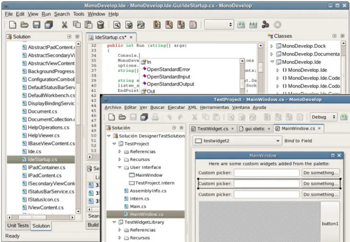Expand the MonoDevelop.Dock class node
This screenshot has height=242, width=350.
272,46
